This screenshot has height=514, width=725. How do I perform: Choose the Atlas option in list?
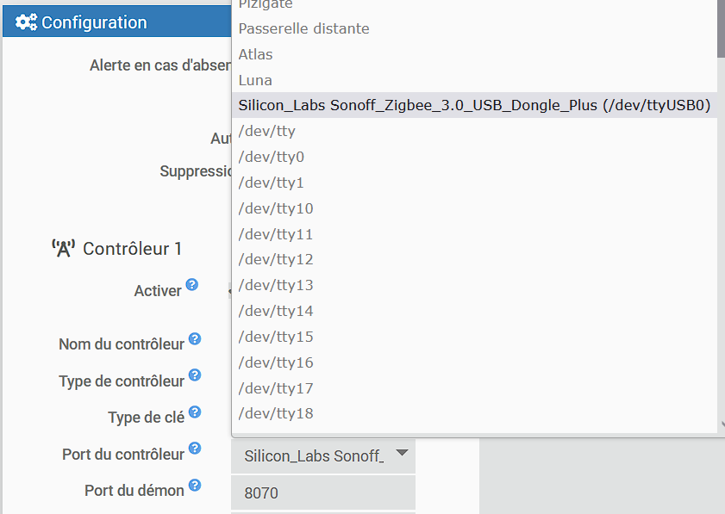pyautogui.click(x=255, y=54)
